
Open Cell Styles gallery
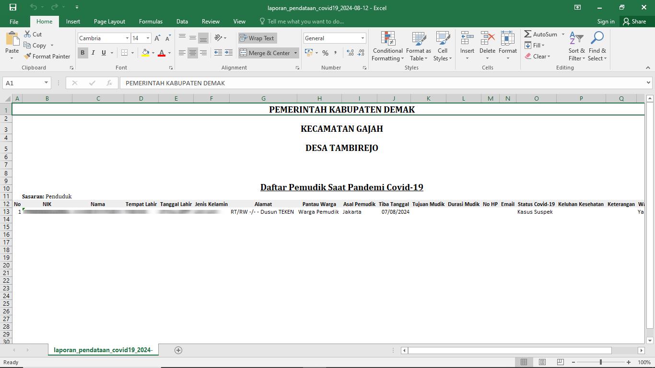click(x=443, y=46)
